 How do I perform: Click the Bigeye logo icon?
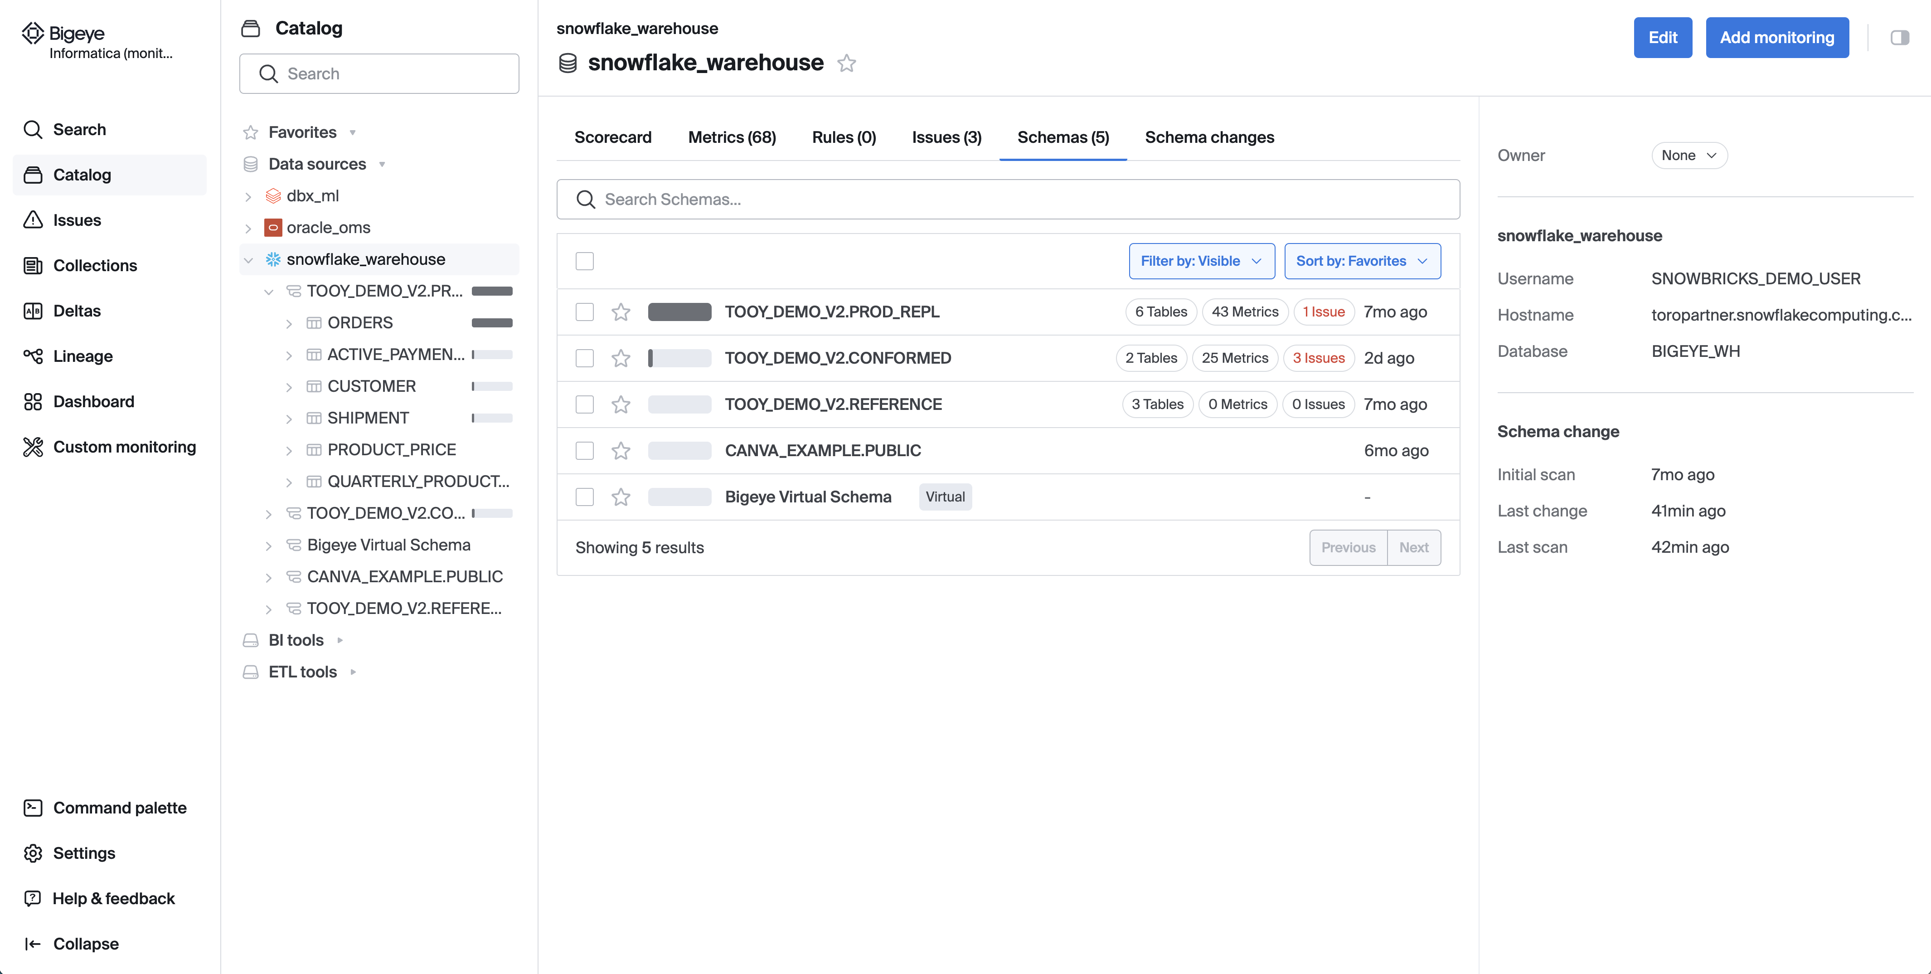(x=33, y=33)
